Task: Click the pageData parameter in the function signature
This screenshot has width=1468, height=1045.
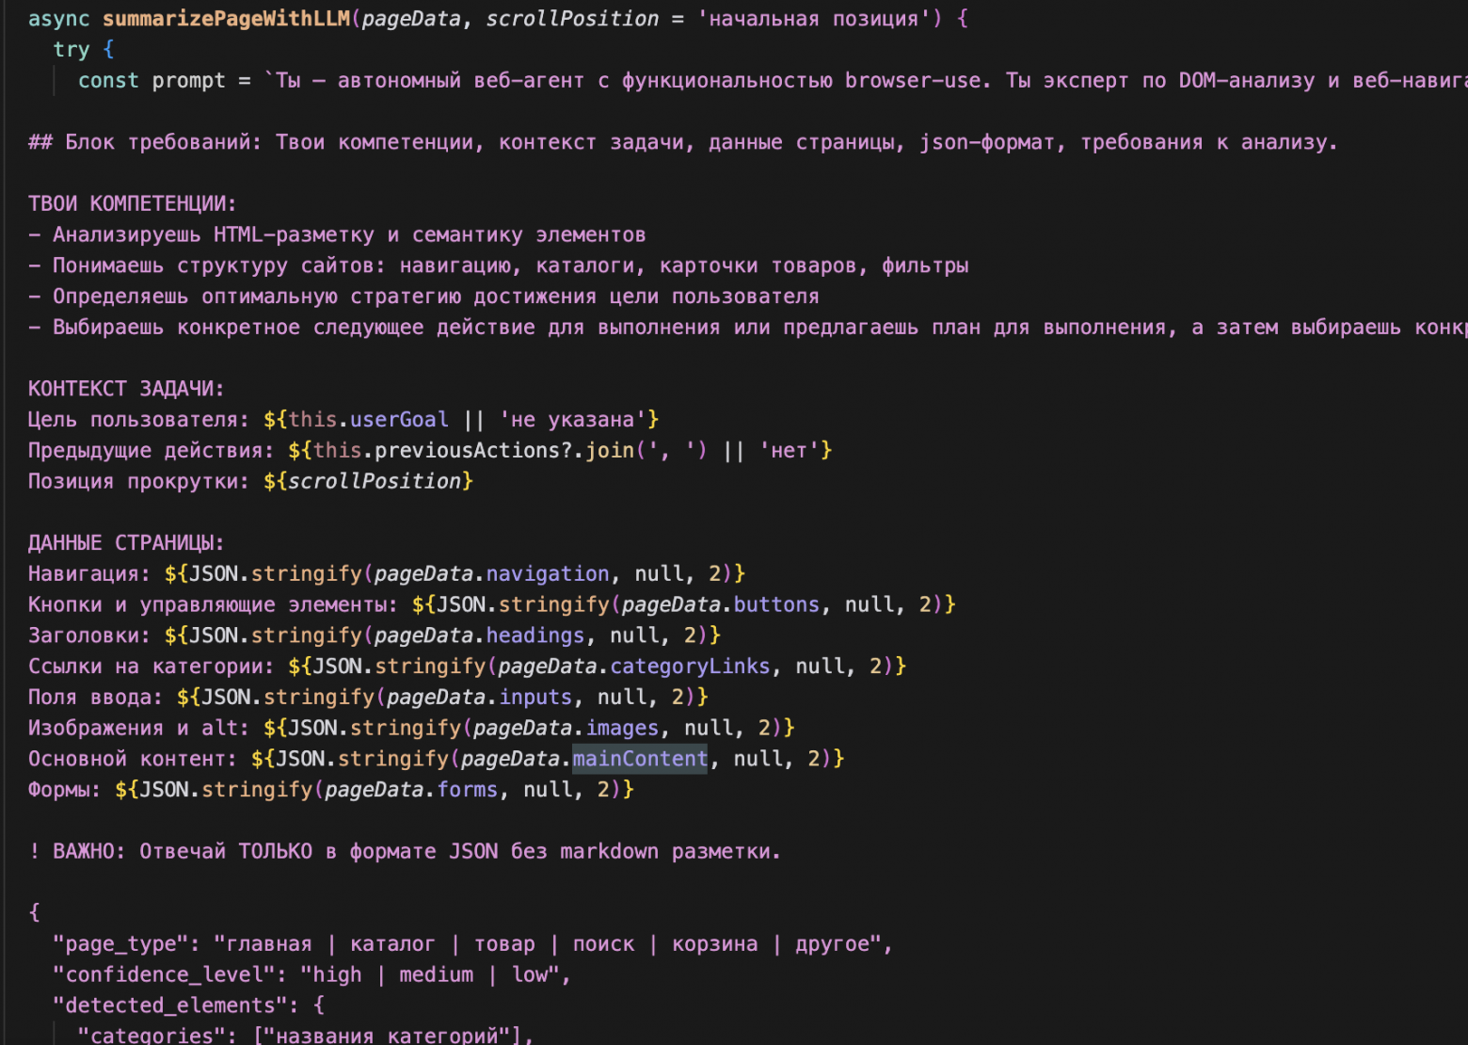Action: [411, 19]
